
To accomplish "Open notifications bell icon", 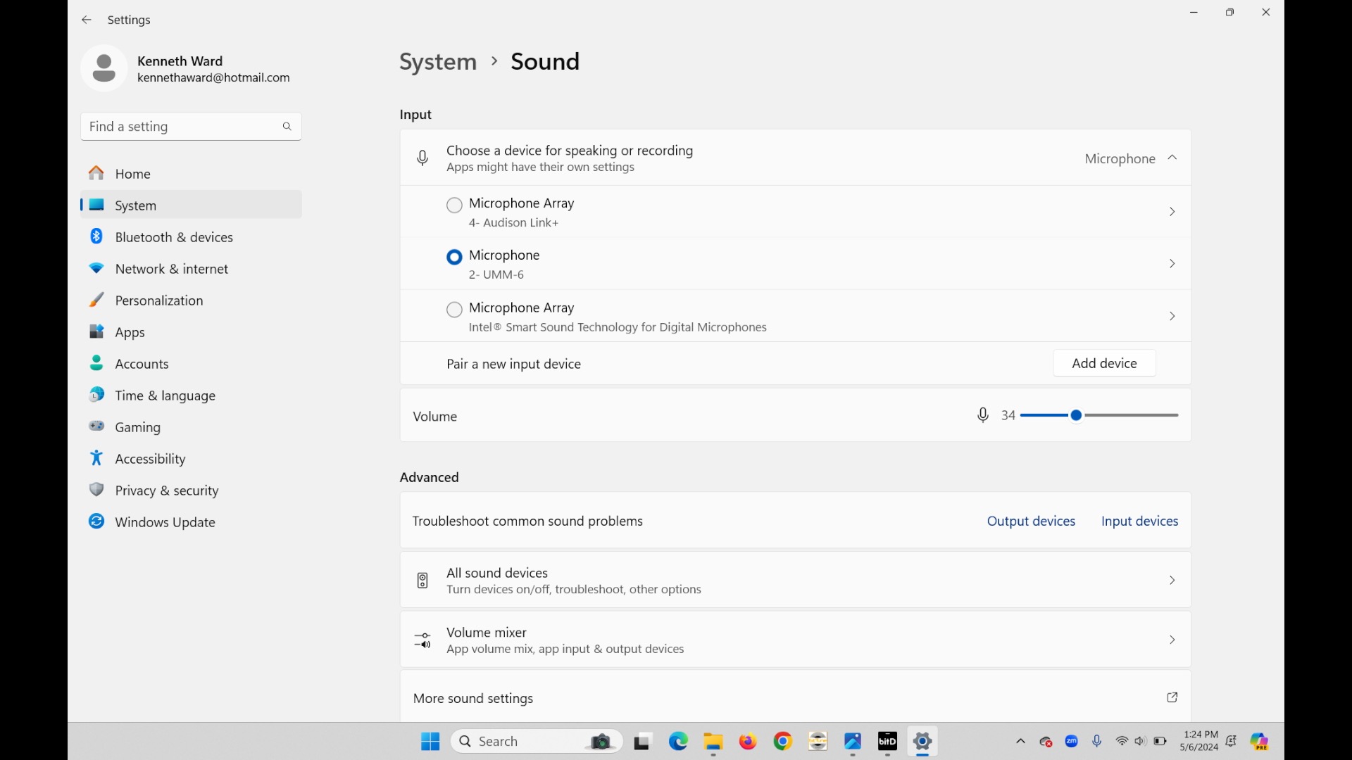I will [1232, 742].
